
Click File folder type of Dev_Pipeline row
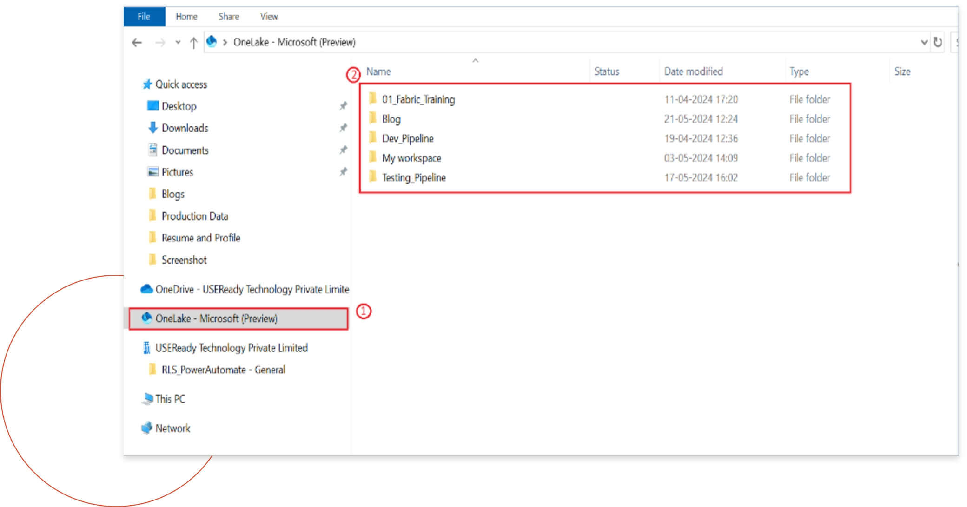coord(809,138)
